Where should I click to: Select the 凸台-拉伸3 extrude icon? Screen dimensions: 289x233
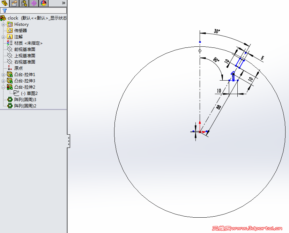10,81
